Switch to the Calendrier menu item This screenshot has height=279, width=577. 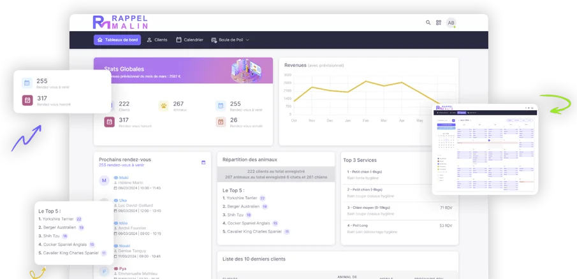[189, 40]
